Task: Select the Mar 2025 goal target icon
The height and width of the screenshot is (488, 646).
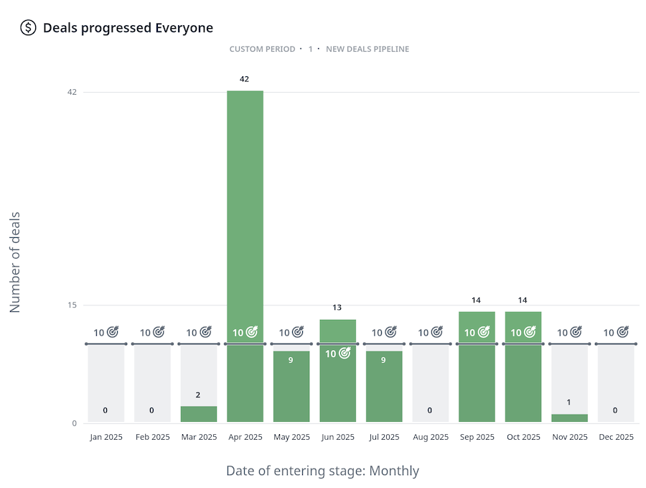Action: (x=205, y=332)
